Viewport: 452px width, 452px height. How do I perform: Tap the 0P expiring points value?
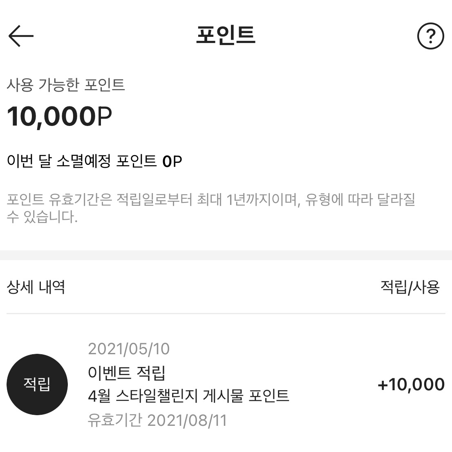tap(172, 161)
